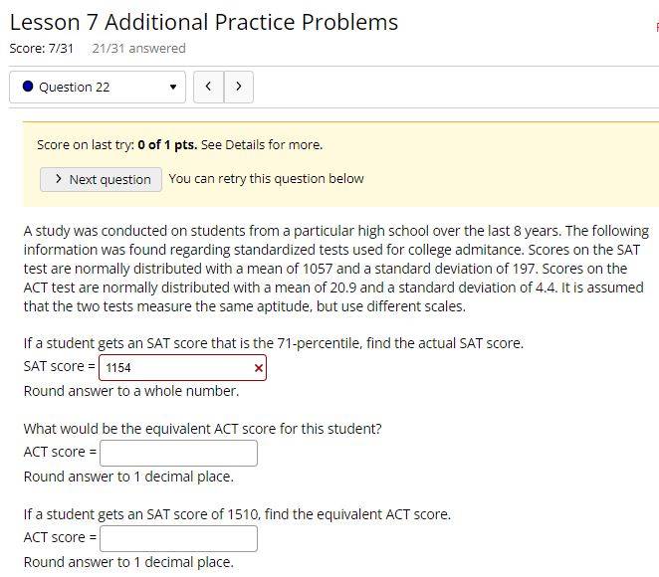The image size is (659, 577).
Task: Click the 'Round answer to a whole number' hint
Action: coord(131,391)
